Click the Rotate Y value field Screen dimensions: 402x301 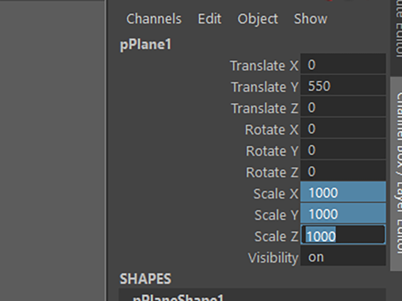tap(343, 149)
